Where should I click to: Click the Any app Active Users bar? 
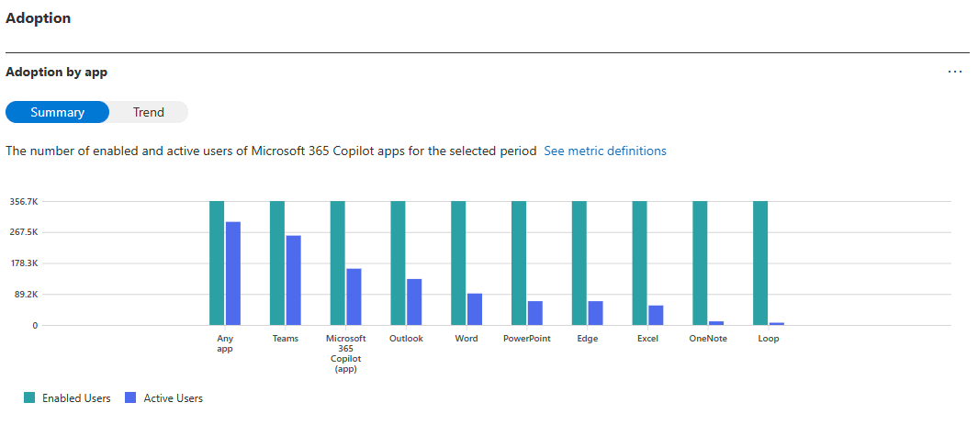(233, 274)
